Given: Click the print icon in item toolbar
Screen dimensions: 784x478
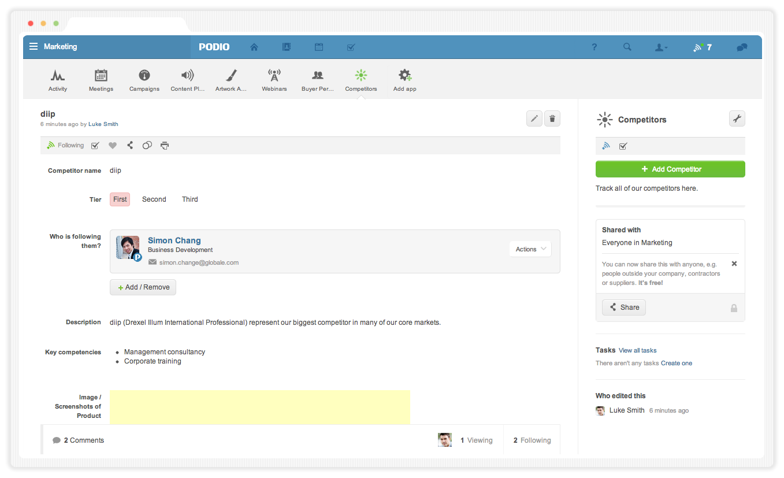Looking at the screenshot, I should (165, 146).
